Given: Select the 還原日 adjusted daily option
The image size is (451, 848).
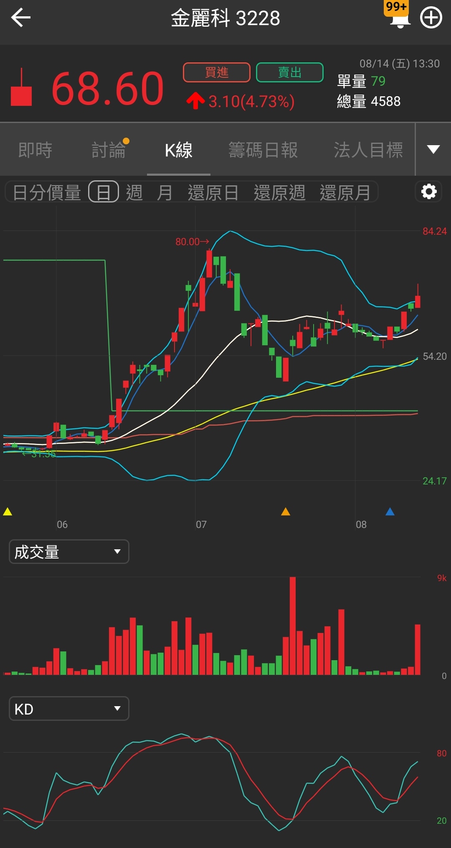Looking at the screenshot, I should pyautogui.click(x=213, y=192).
